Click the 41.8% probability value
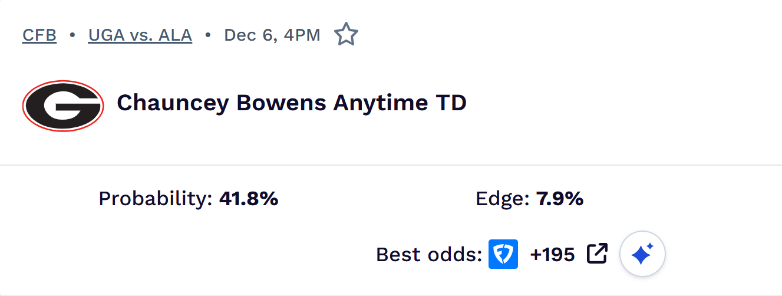This screenshot has height=296, width=782. (248, 199)
